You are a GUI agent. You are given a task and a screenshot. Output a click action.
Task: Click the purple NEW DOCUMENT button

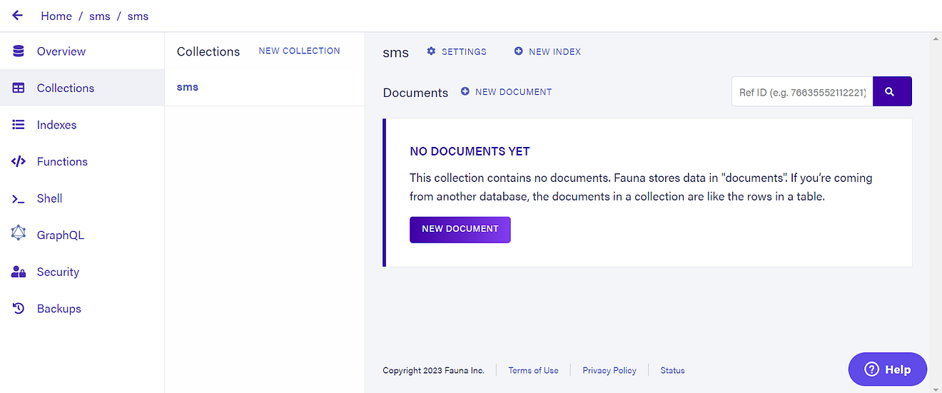pyautogui.click(x=460, y=229)
